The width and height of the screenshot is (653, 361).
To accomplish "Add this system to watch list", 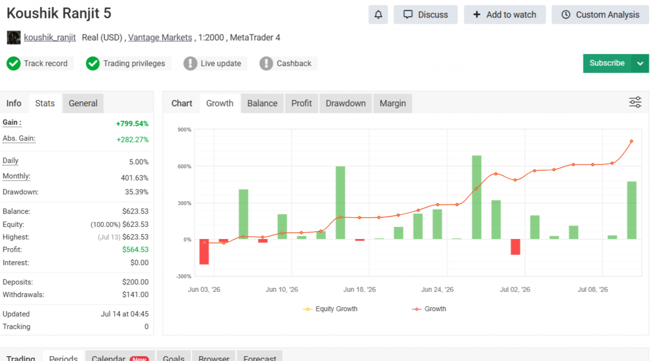I will pos(505,15).
